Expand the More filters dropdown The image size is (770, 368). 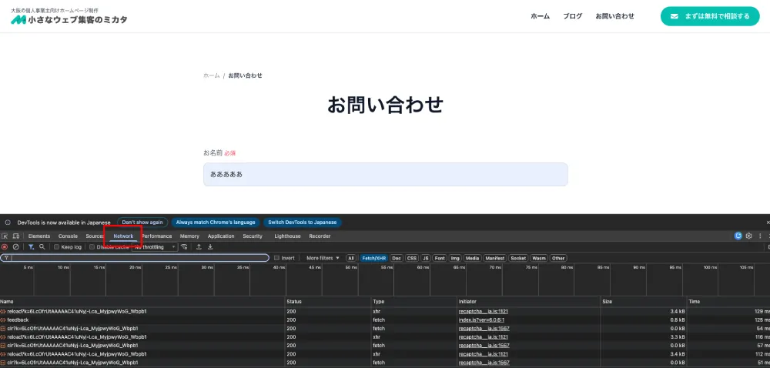click(x=323, y=258)
